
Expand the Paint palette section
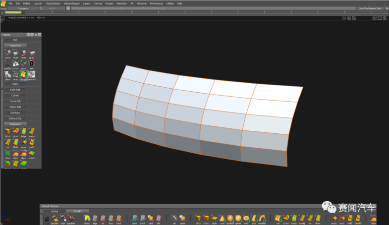(x=15, y=84)
